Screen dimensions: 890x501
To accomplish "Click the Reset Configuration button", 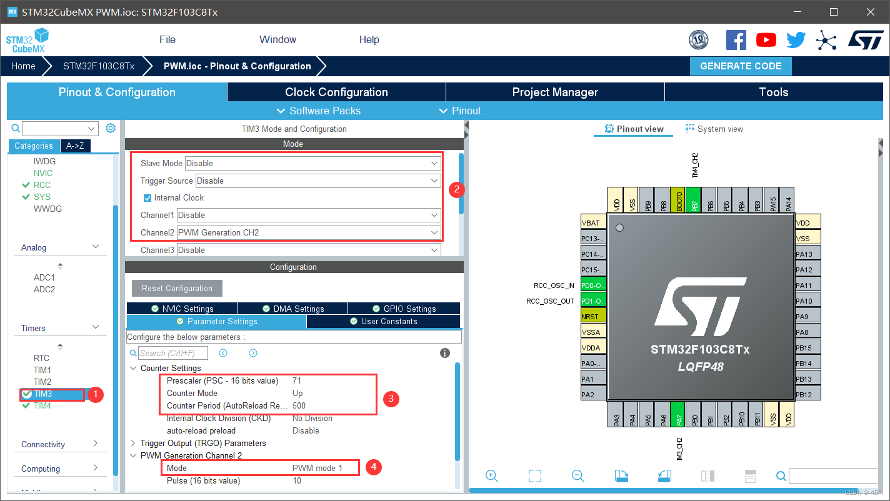I will (177, 288).
